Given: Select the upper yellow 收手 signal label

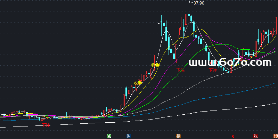Looking at the screenshot, I should [x=155, y=65].
